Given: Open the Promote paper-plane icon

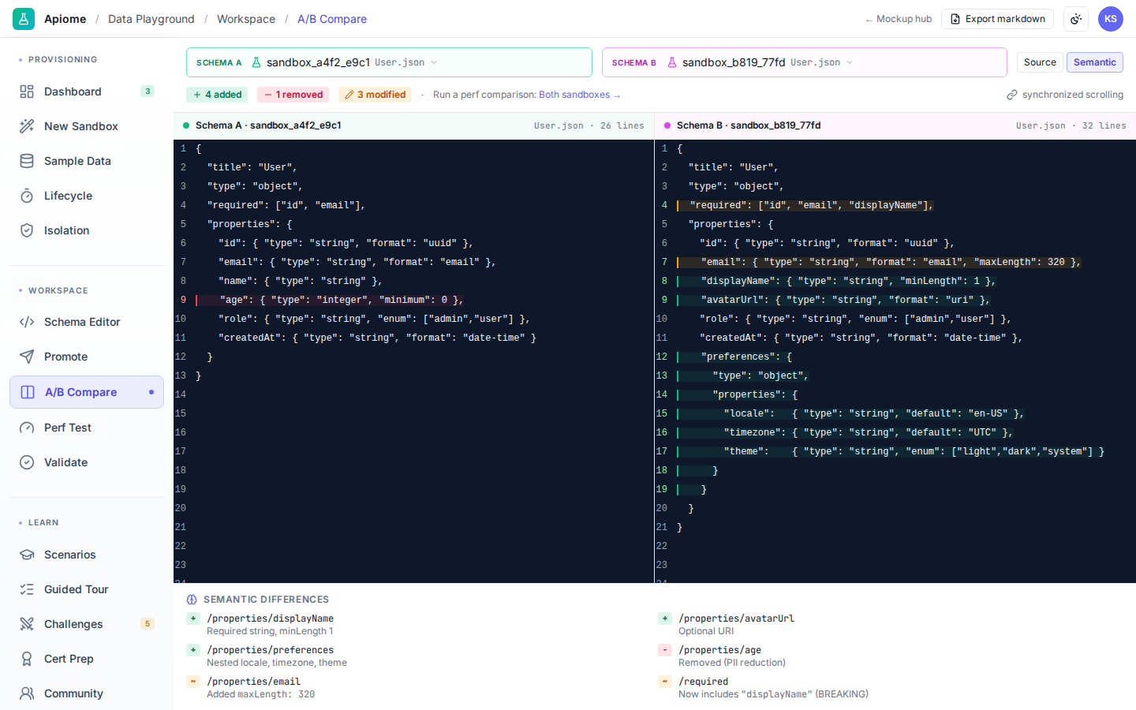Looking at the screenshot, I should [27, 357].
